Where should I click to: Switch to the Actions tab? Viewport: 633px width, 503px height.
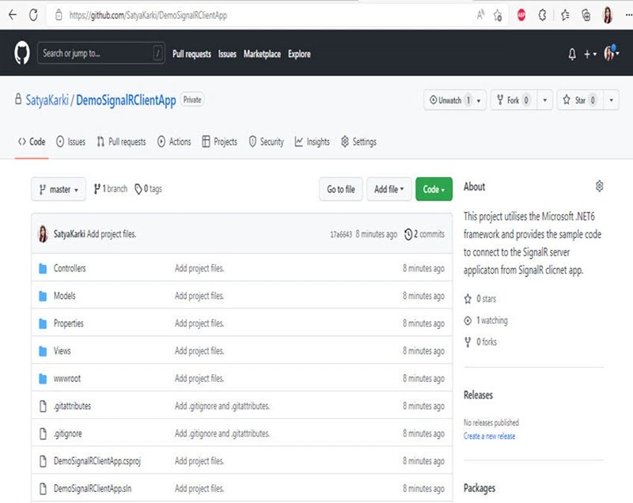(x=174, y=142)
